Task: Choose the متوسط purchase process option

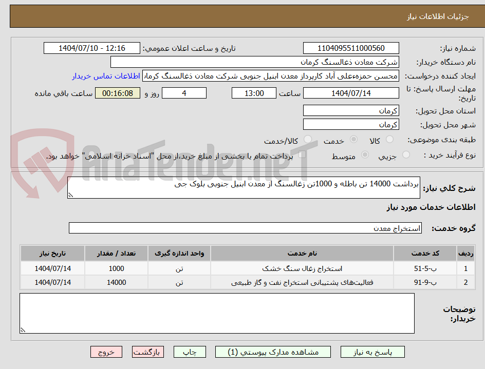Action: (365, 156)
